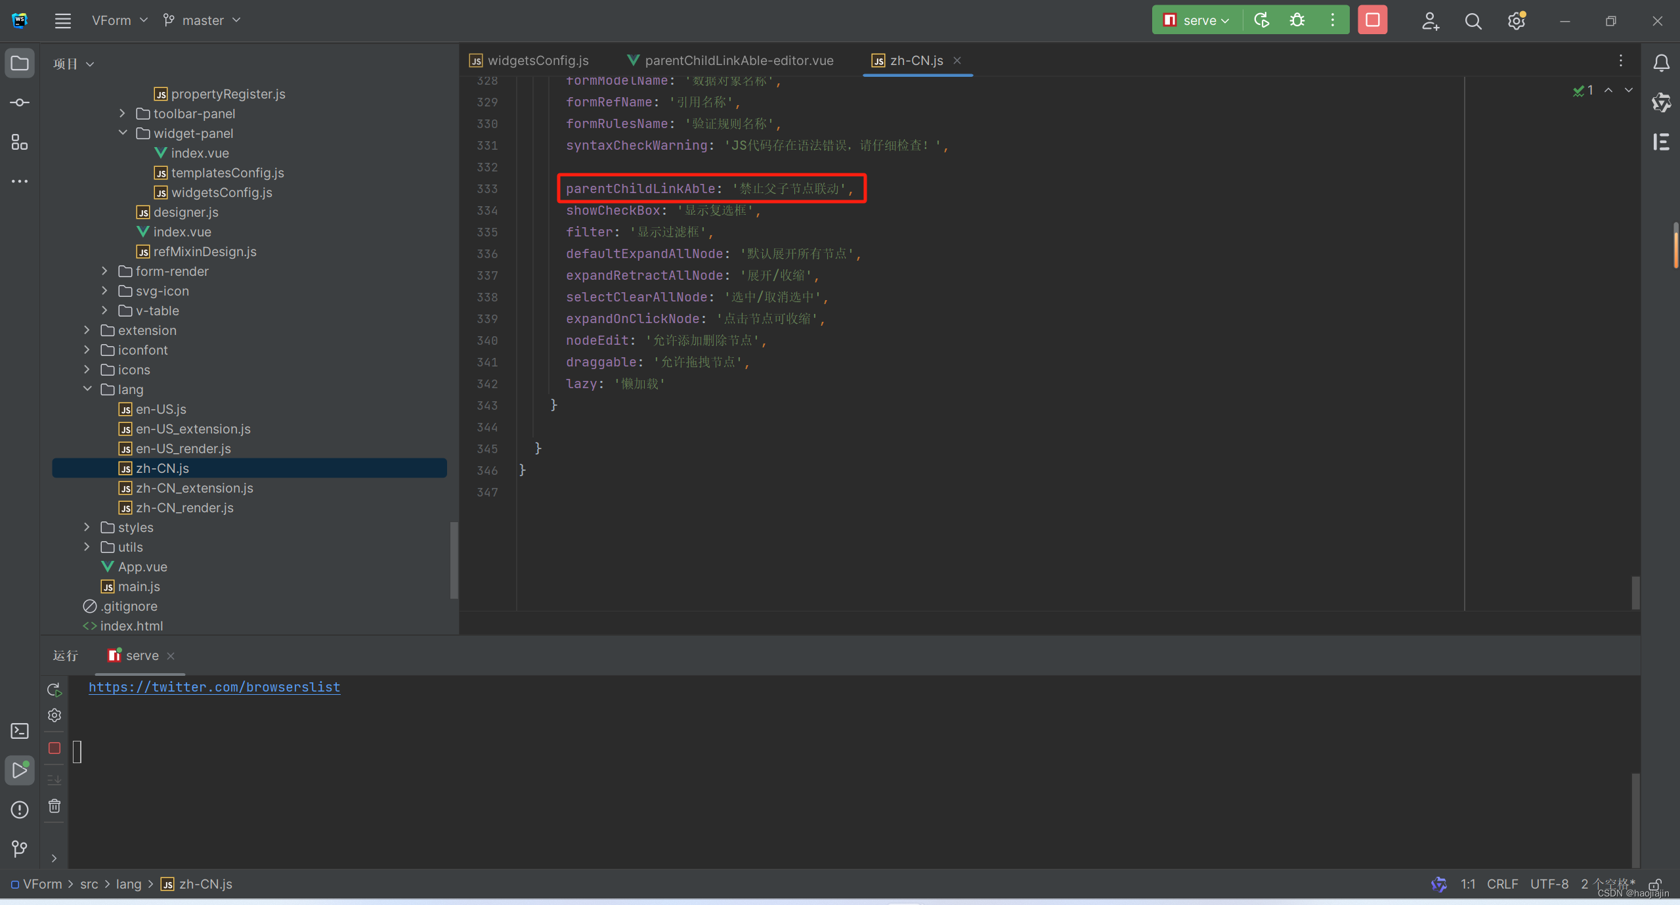Open the Problems tool window icon
The height and width of the screenshot is (905, 1680).
click(x=20, y=810)
